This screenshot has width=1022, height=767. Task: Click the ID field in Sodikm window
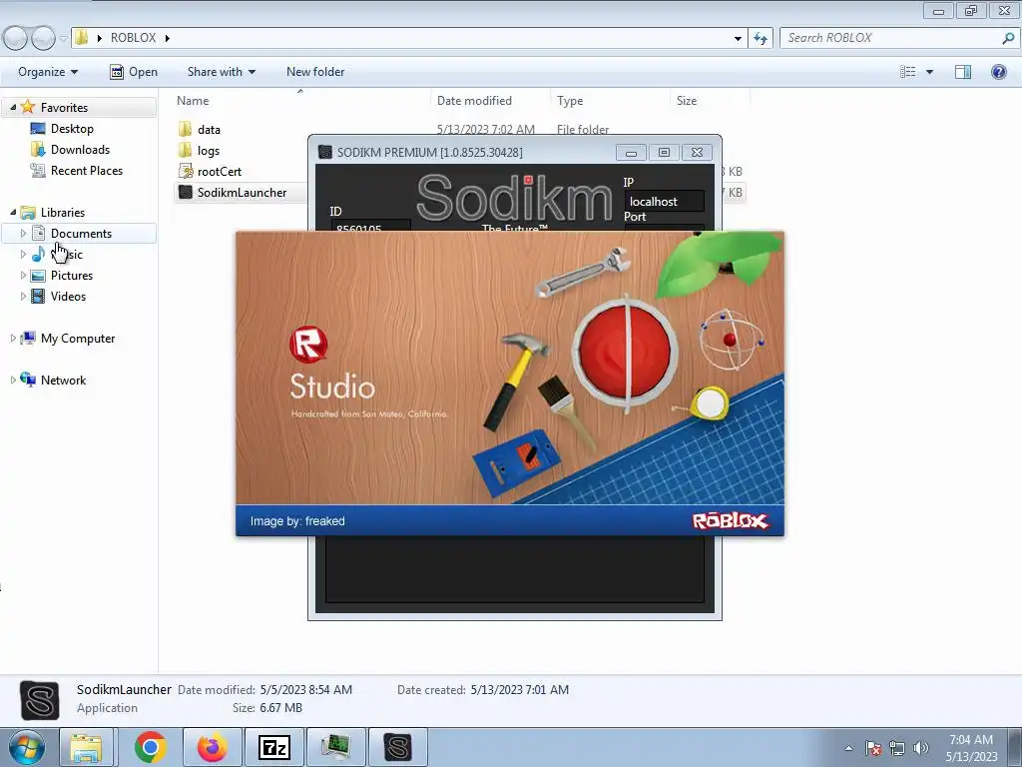(371, 226)
